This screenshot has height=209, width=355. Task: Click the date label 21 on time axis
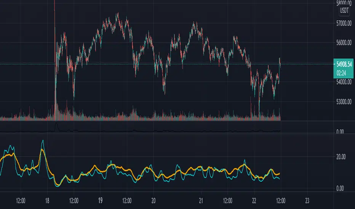[201, 201]
